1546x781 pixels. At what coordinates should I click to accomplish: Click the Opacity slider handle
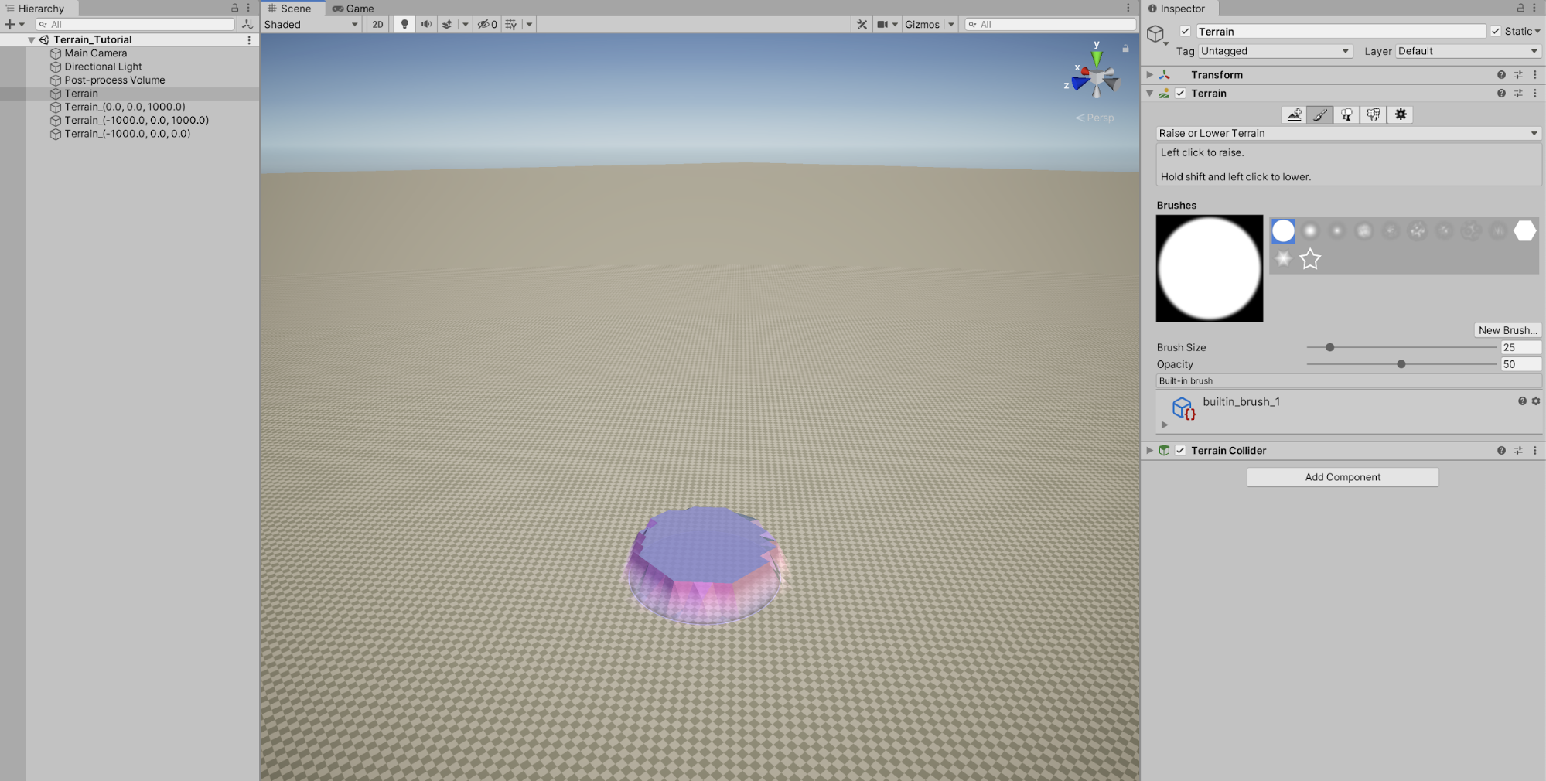[x=1401, y=364]
